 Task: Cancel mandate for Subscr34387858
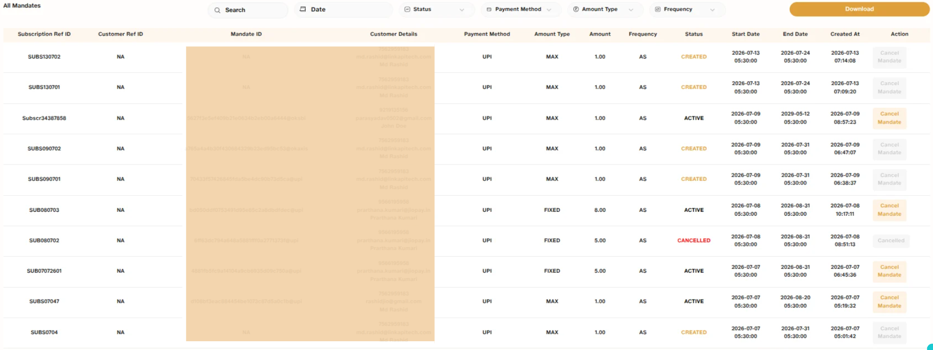click(x=889, y=118)
